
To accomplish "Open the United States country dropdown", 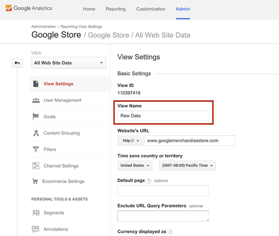I will coord(135,166).
